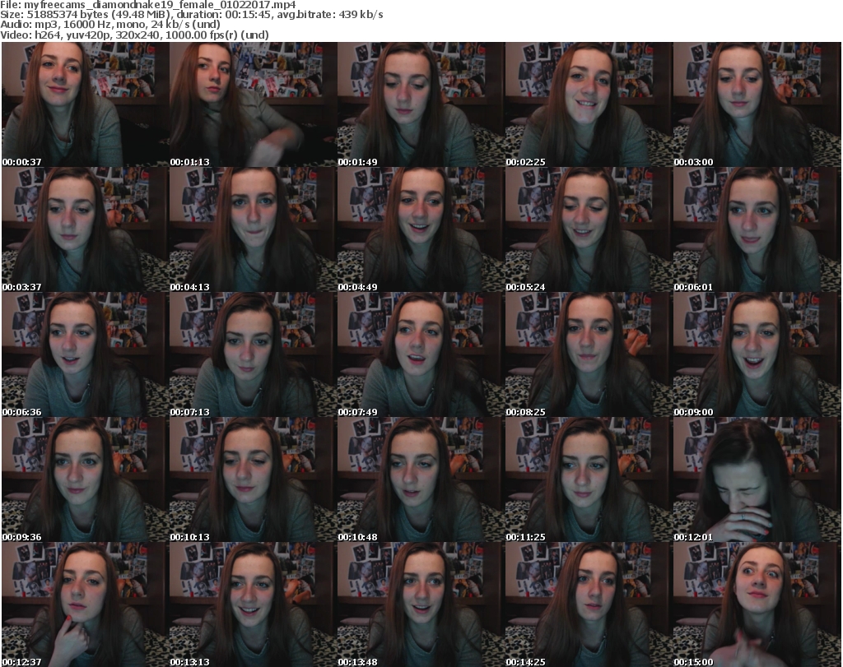Open the frame stamped 00:02:25

pyautogui.click(x=589, y=104)
